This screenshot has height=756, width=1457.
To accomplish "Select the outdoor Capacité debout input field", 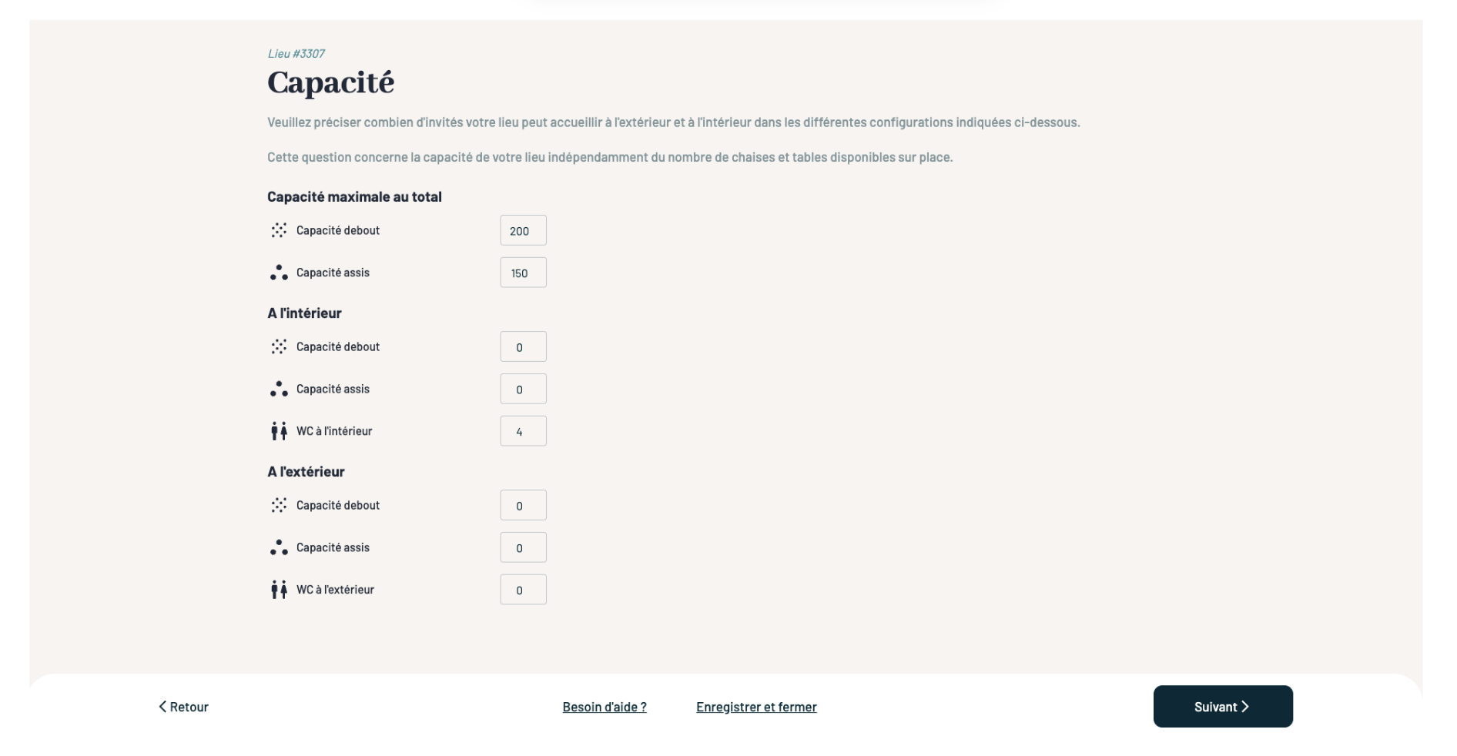I will pyautogui.click(x=523, y=505).
